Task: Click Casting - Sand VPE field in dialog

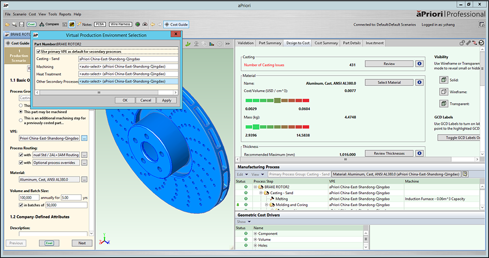Action: (128, 59)
